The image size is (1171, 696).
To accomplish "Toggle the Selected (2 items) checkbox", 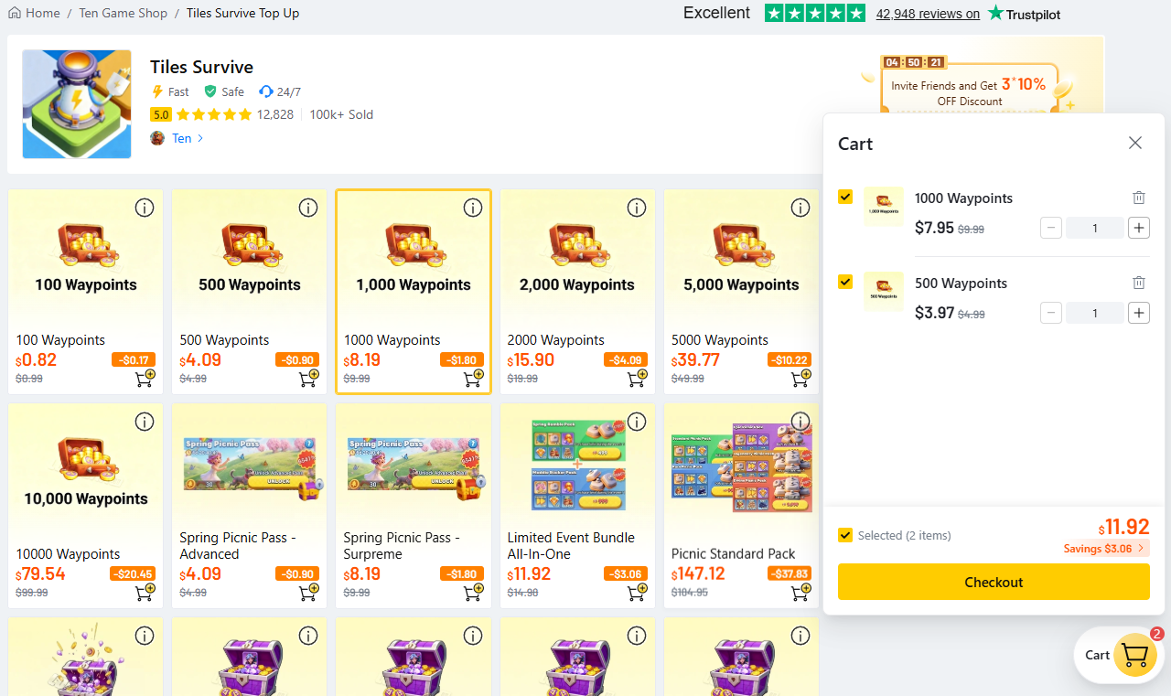I will click(845, 535).
